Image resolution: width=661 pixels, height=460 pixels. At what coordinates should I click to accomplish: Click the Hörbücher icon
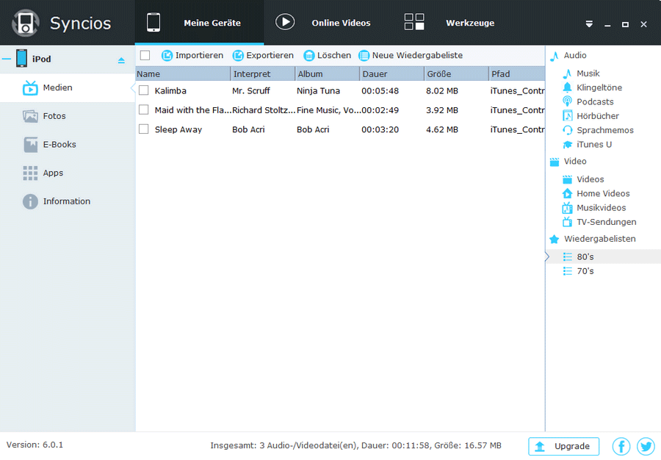[568, 116]
